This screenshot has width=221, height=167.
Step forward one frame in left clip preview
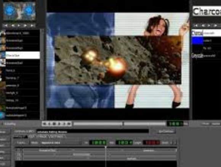[26, 25]
